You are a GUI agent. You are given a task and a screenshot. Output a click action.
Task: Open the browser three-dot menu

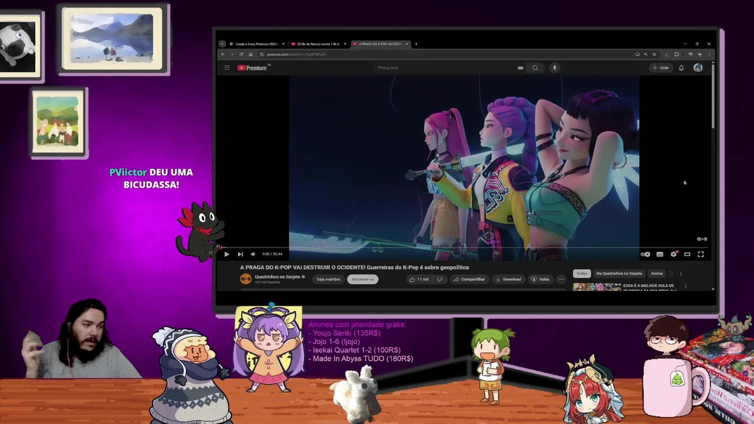[x=709, y=54]
